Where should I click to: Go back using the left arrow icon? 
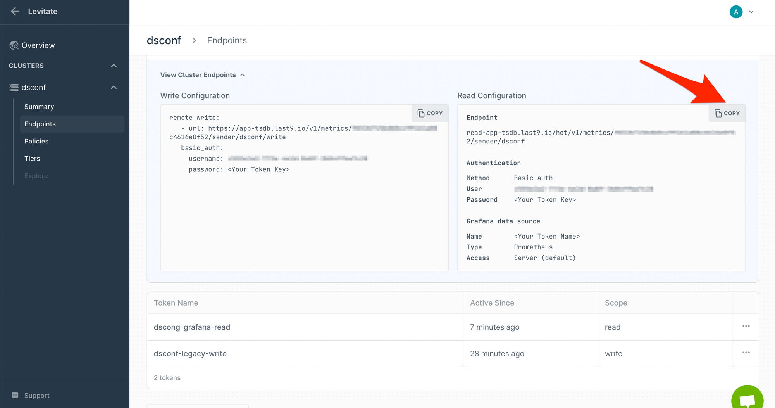point(15,12)
